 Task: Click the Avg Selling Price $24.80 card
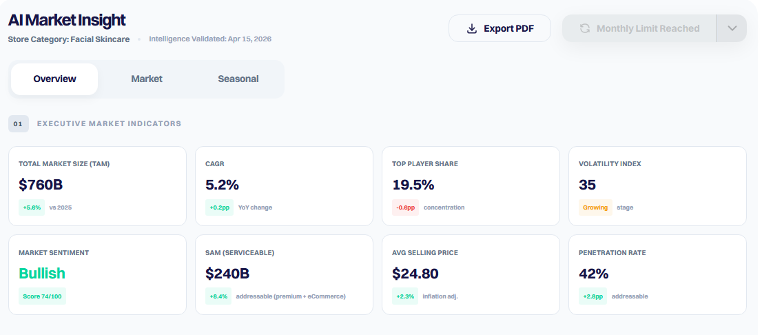tap(471, 275)
